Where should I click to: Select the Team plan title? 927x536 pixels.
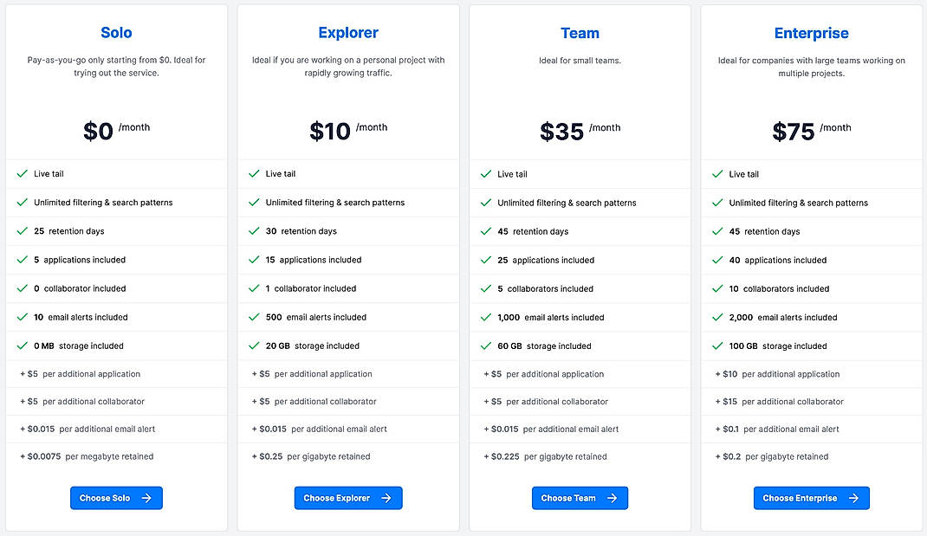pyautogui.click(x=580, y=33)
